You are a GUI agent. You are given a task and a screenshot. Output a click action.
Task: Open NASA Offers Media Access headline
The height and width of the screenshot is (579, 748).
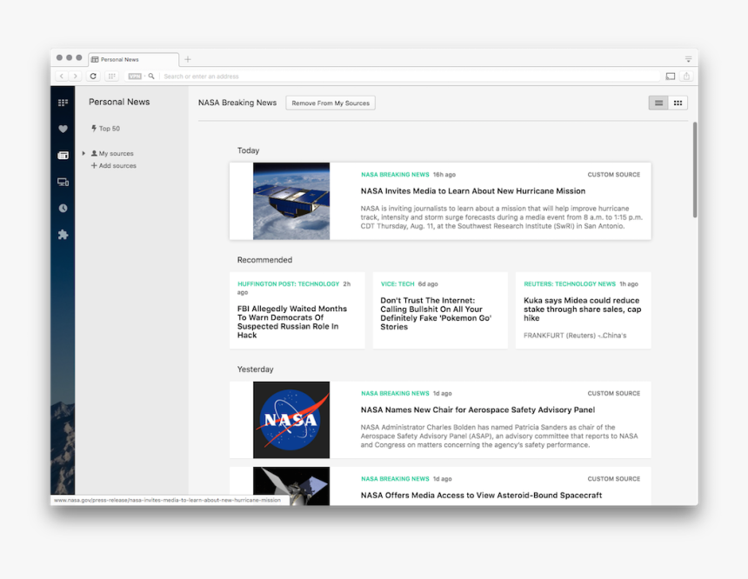point(481,495)
